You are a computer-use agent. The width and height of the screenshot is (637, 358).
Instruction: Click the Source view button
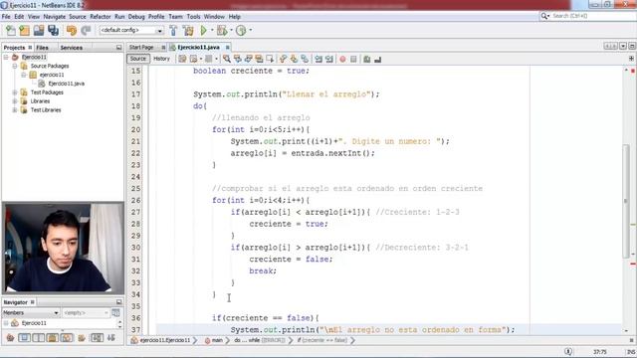137,59
